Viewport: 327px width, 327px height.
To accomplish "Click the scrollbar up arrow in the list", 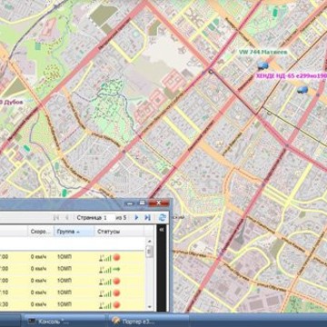I will click(149, 242).
